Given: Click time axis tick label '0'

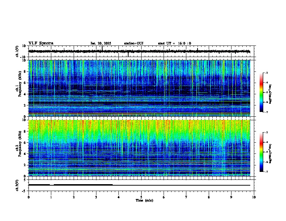Looking at the screenshot, I should point(29,197).
